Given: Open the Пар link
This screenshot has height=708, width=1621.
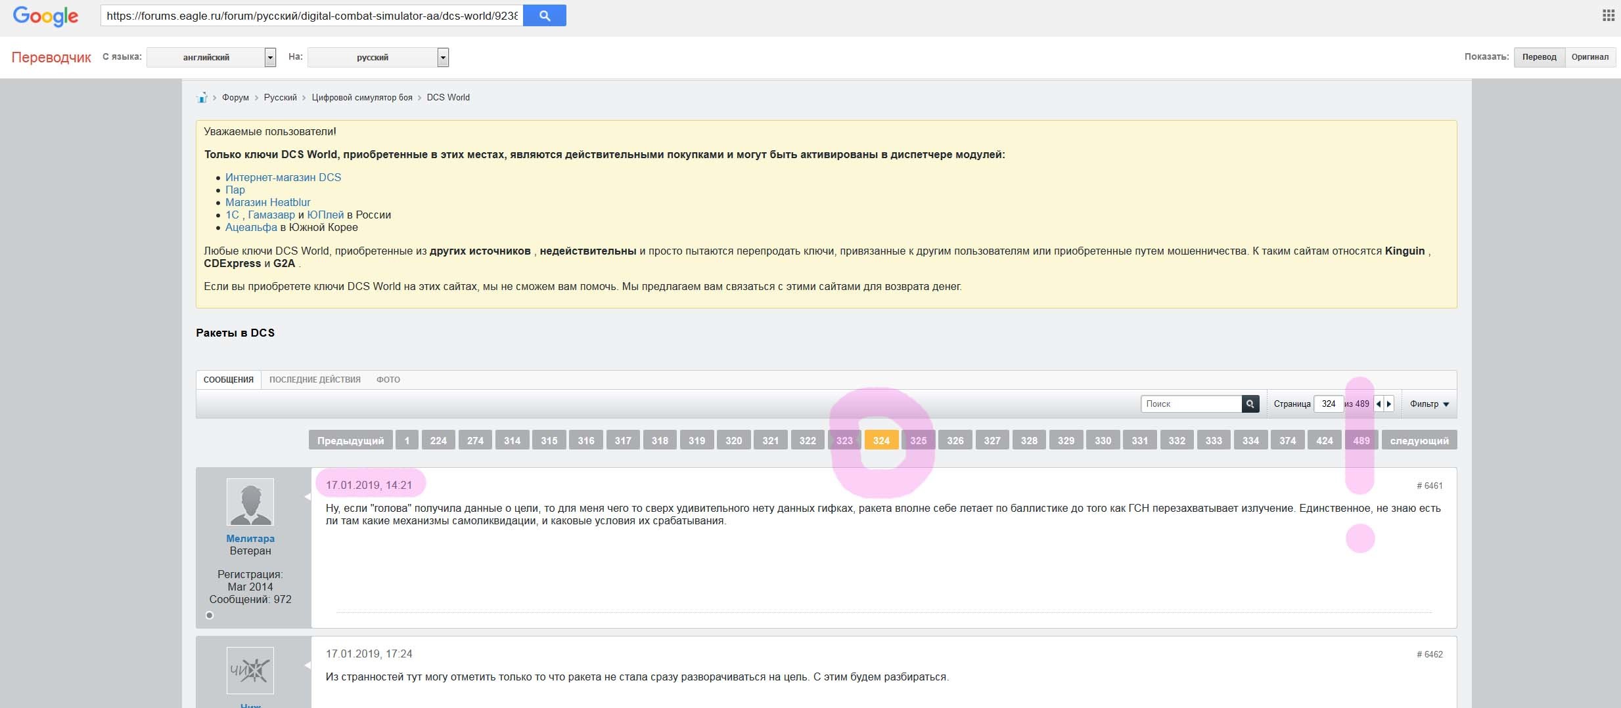Looking at the screenshot, I should click(235, 190).
